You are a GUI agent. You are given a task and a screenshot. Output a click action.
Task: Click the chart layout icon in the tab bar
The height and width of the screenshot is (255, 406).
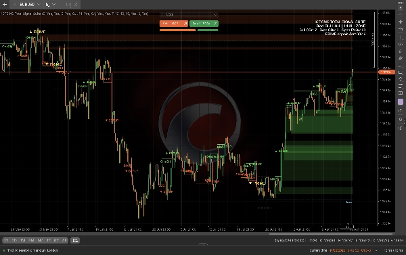[x=68, y=5]
